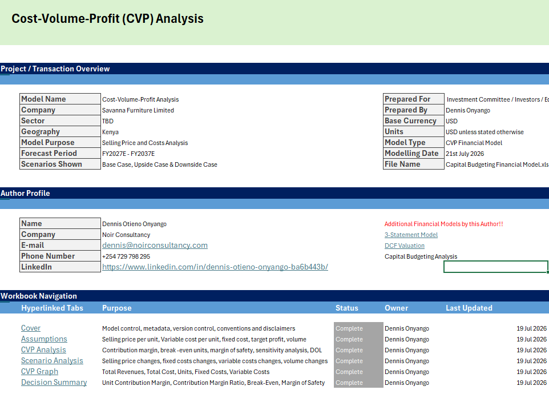Click the Cost-Volume-Profit Analysis model name value

[140, 99]
